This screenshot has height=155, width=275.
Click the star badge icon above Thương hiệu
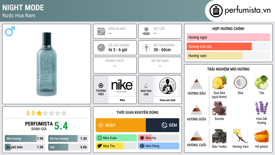(x=101, y=86)
